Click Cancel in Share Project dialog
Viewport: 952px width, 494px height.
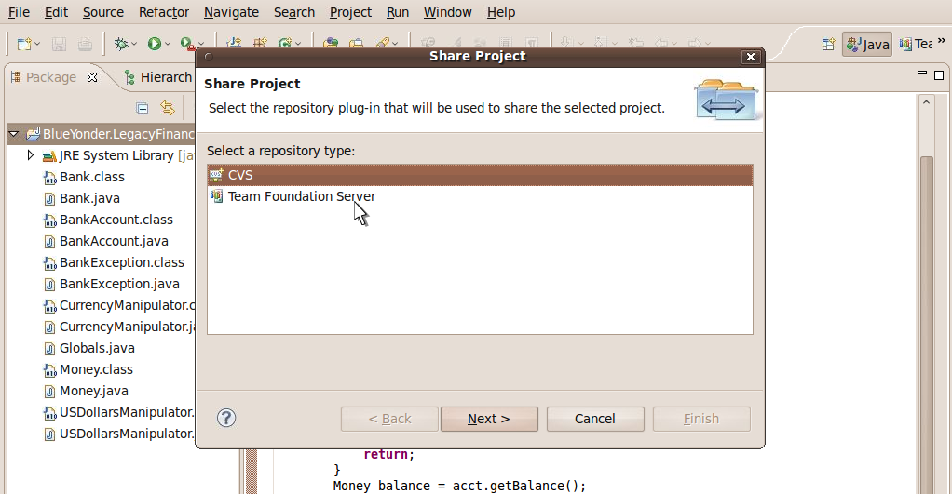595,419
